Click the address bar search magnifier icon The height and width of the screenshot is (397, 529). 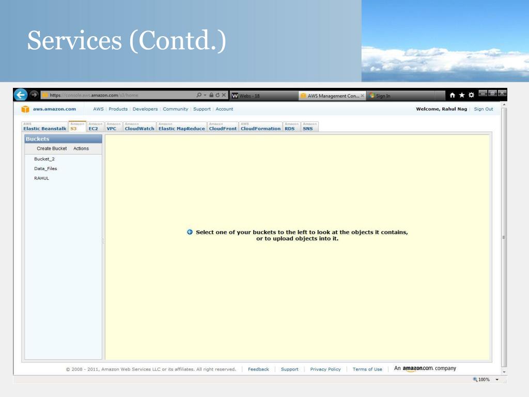199,95
